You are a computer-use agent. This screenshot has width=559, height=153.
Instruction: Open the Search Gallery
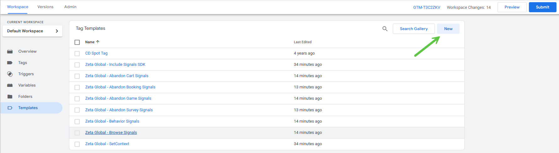coord(414,29)
